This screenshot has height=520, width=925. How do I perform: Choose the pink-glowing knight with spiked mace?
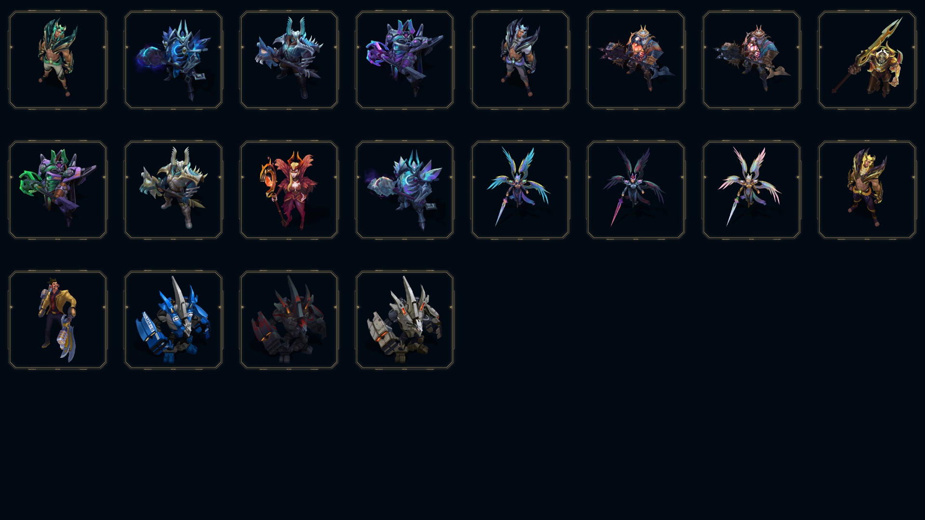(x=752, y=60)
